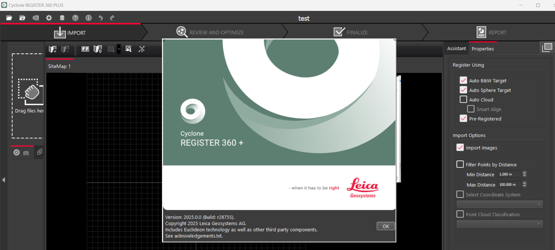Screen dimensions: 555x250
Task: Click the database storage icon
Action: [x=62, y=18]
